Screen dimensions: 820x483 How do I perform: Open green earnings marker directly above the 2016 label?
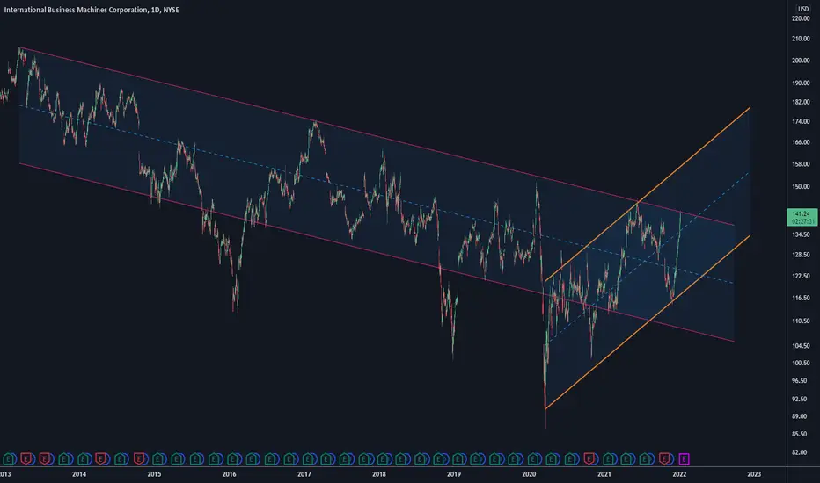[x=233, y=459]
